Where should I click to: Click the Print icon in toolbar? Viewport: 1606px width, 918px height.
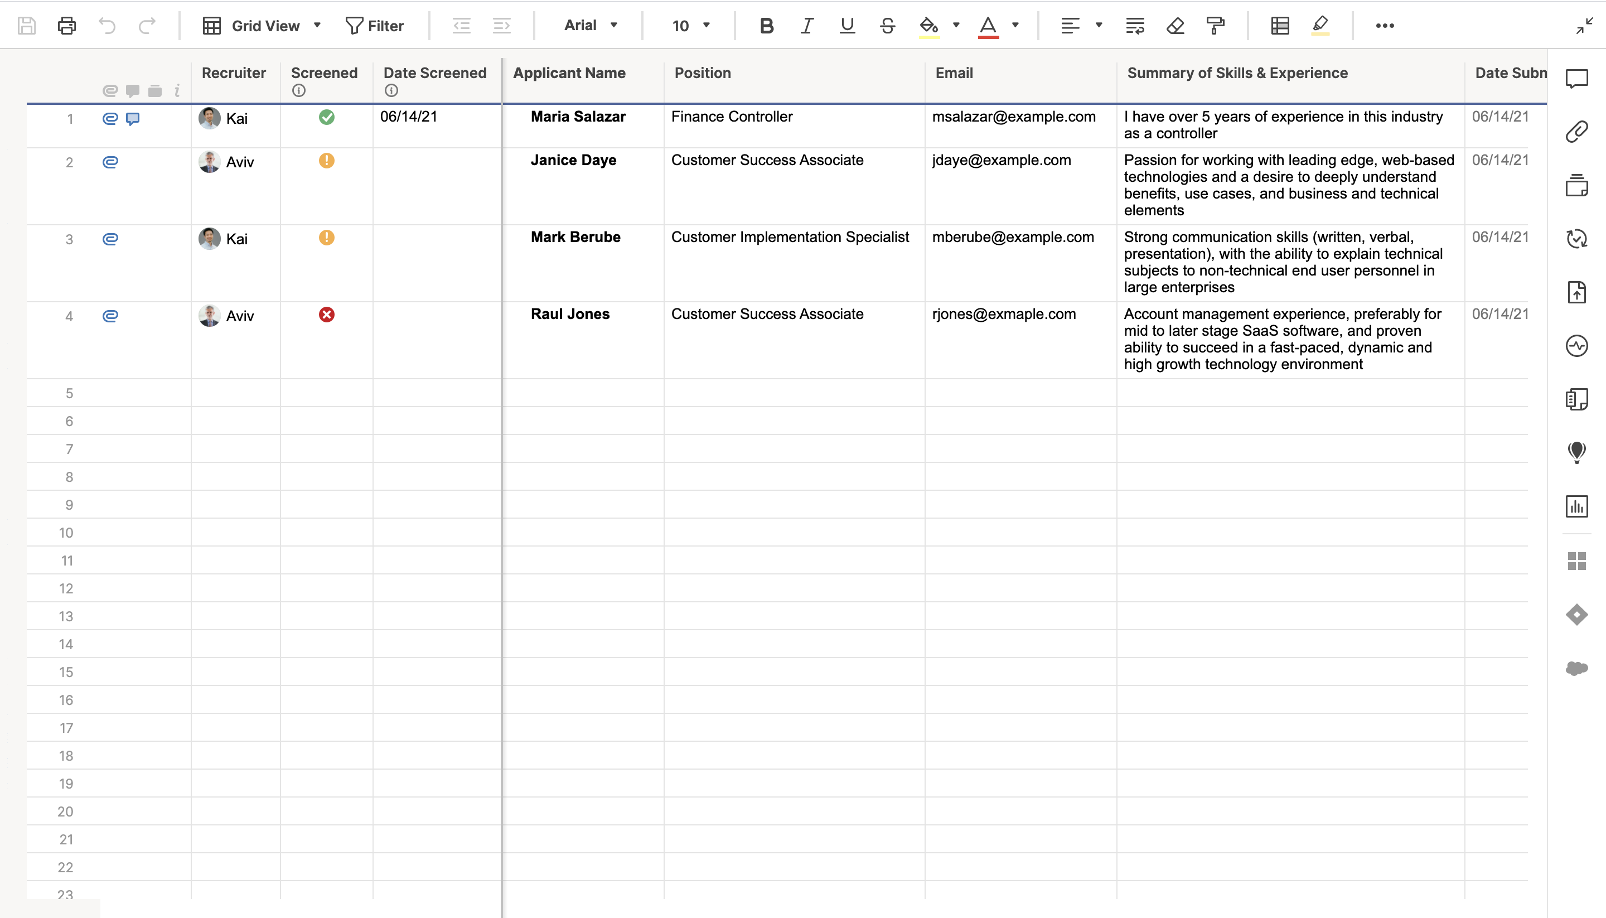(x=67, y=26)
